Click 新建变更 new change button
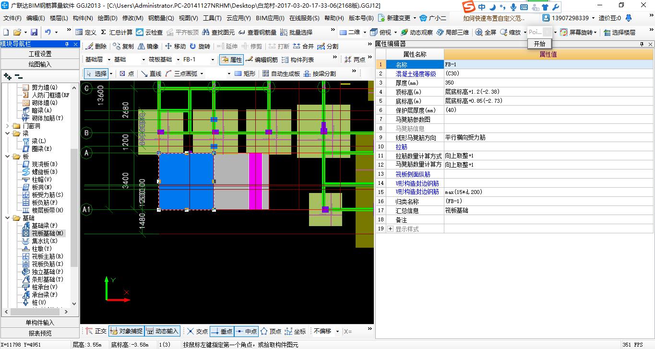655x349 pixels. tap(394, 18)
